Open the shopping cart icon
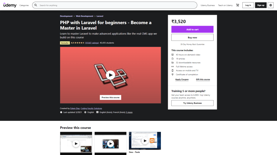The height and width of the screenshot is (155, 277). pyautogui.click(x=238, y=5)
